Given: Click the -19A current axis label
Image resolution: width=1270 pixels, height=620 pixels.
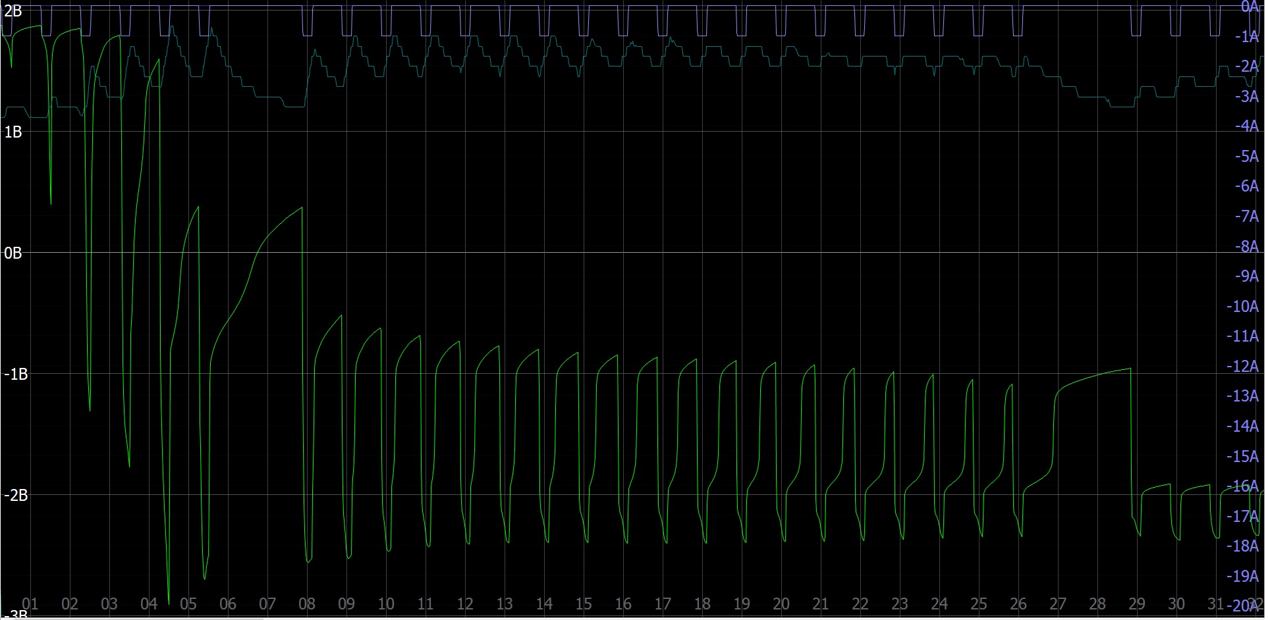Looking at the screenshot, I should tap(1242, 577).
